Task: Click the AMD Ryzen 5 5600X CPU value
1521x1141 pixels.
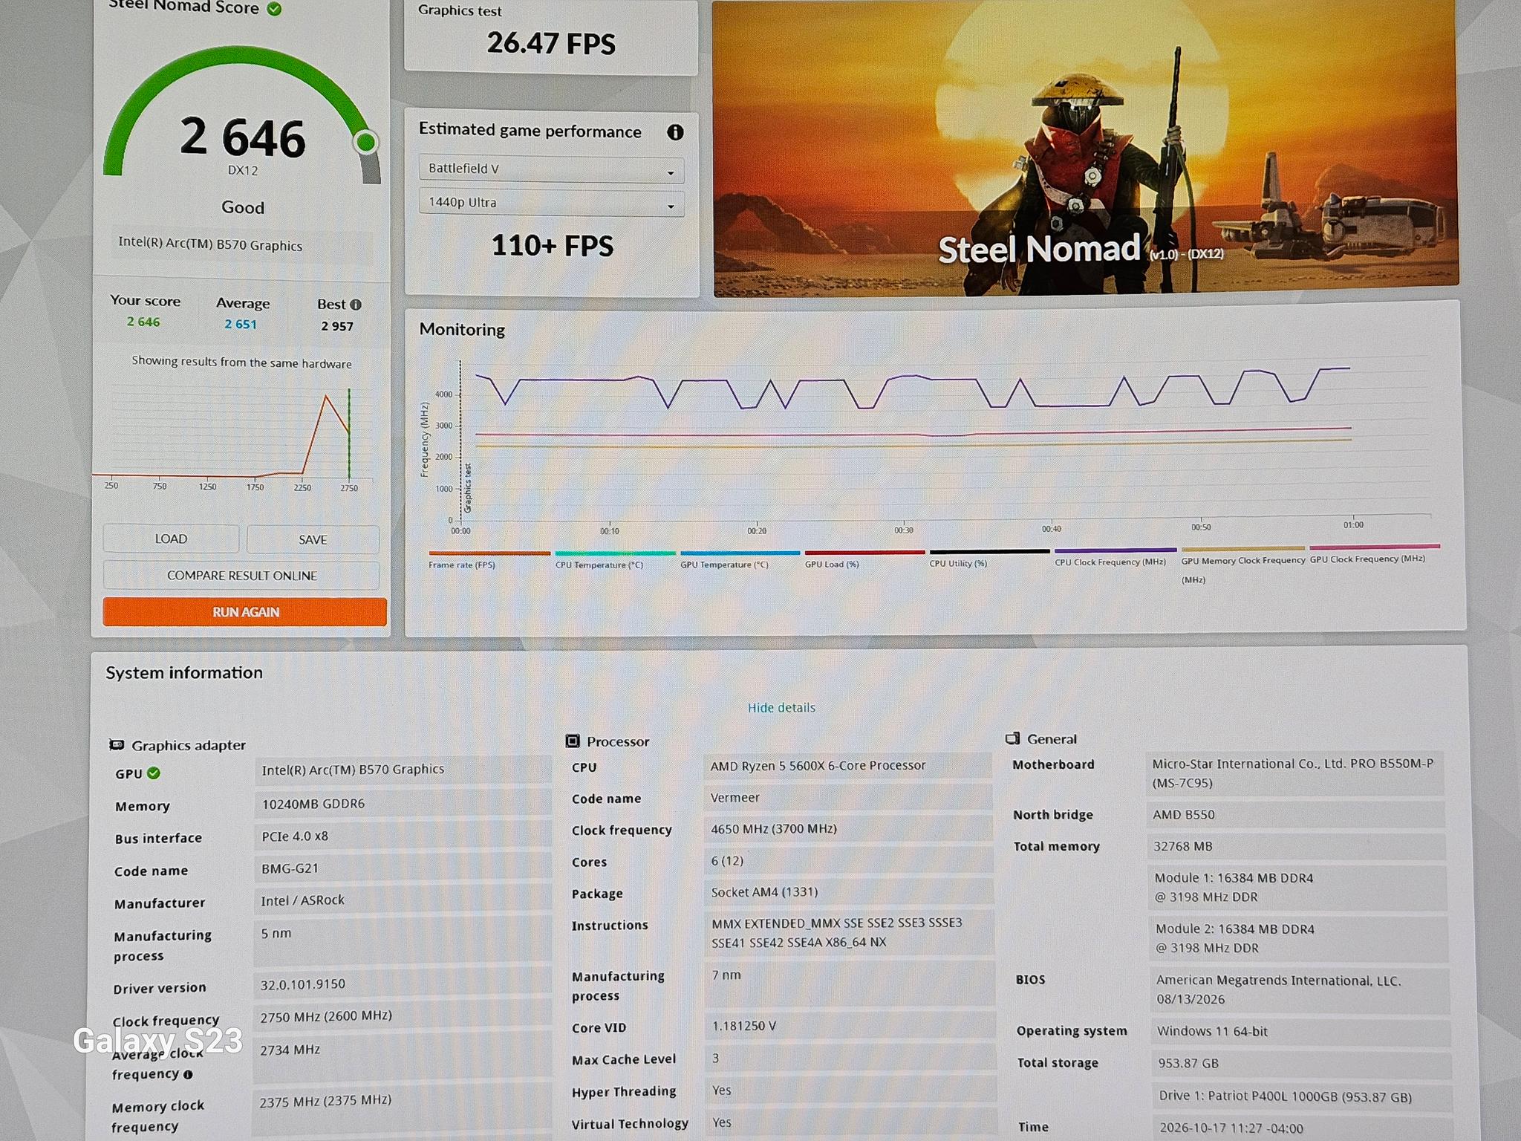Action: click(818, 765)
